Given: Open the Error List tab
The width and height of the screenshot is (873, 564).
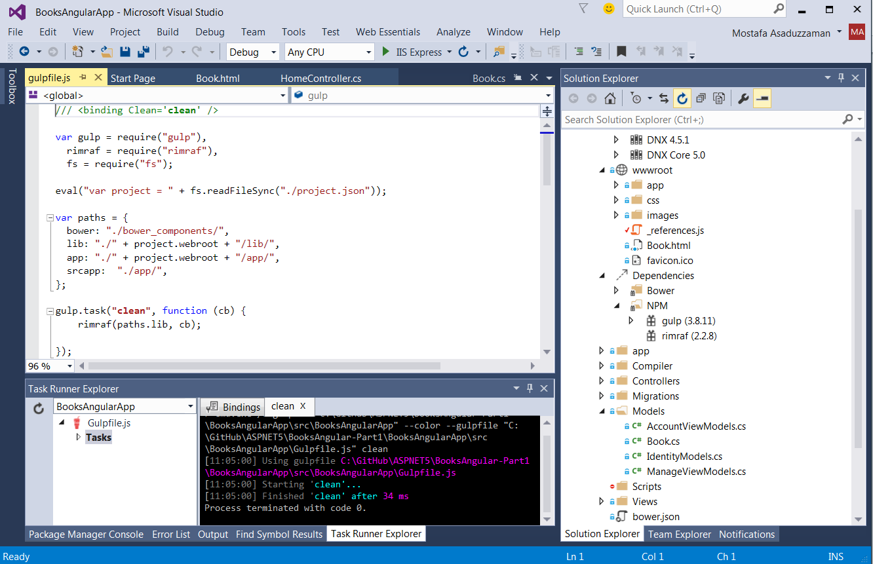Looking at the screenshot, I should pyautogui.click(x=171, y=534).
